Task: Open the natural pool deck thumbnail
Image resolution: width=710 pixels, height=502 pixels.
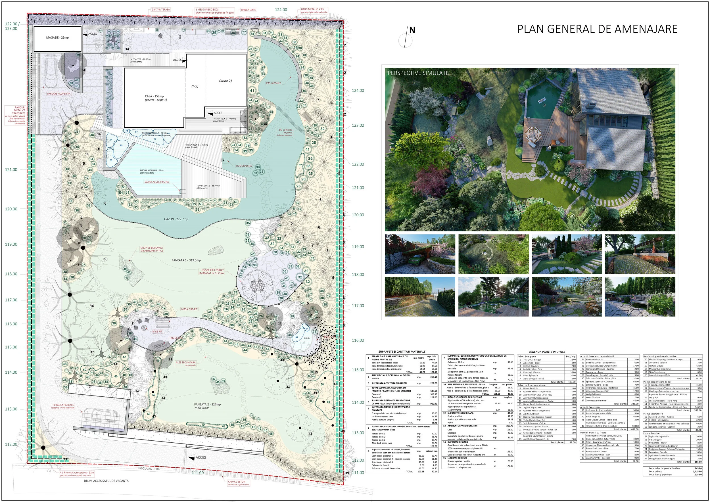Action: tap(493, 297)
